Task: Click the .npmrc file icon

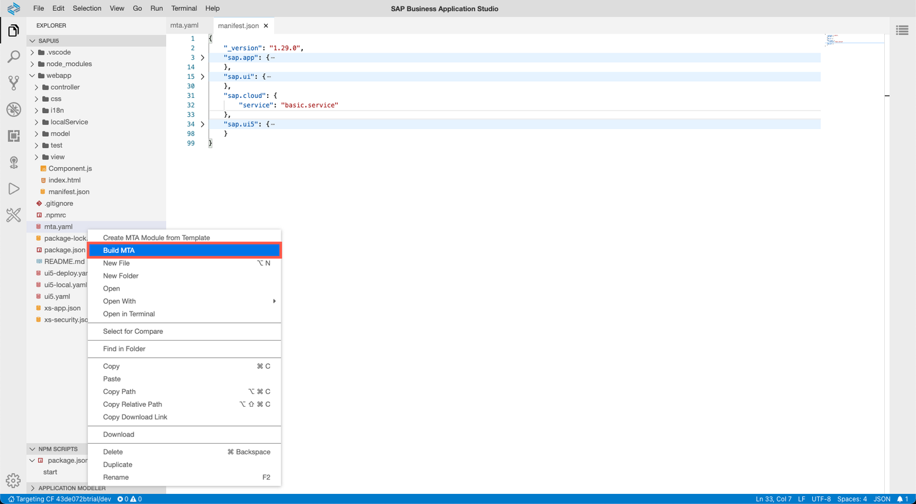Action: tap(39, 215)
